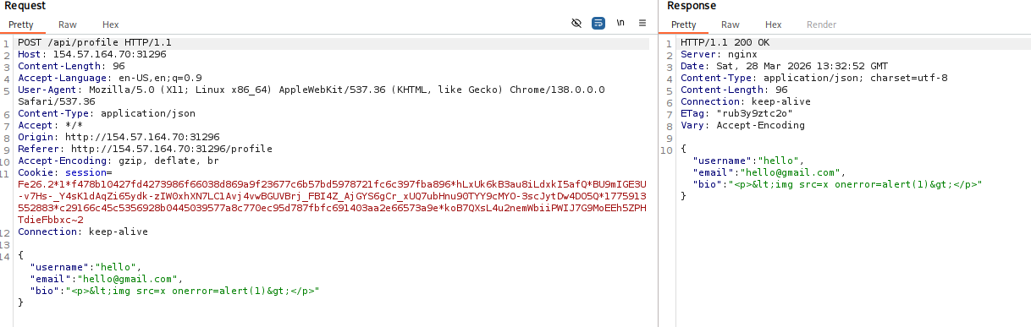This screenshot has height=327, width=1031.
Task: Click the Referer header ending in /profile
Action: pos(145,149)
